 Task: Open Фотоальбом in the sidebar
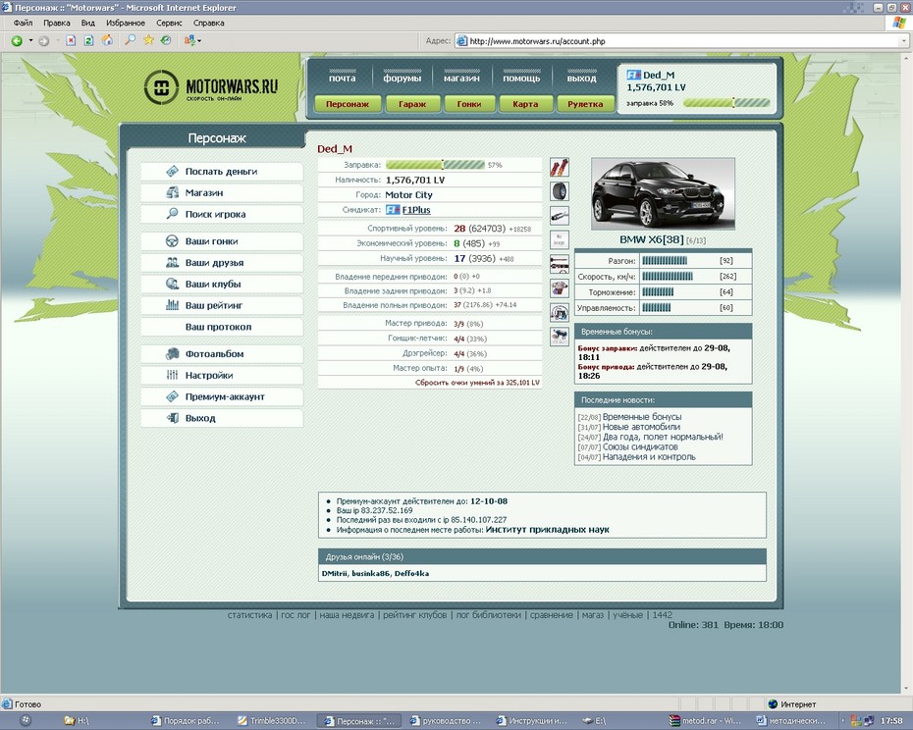(222, 354)
